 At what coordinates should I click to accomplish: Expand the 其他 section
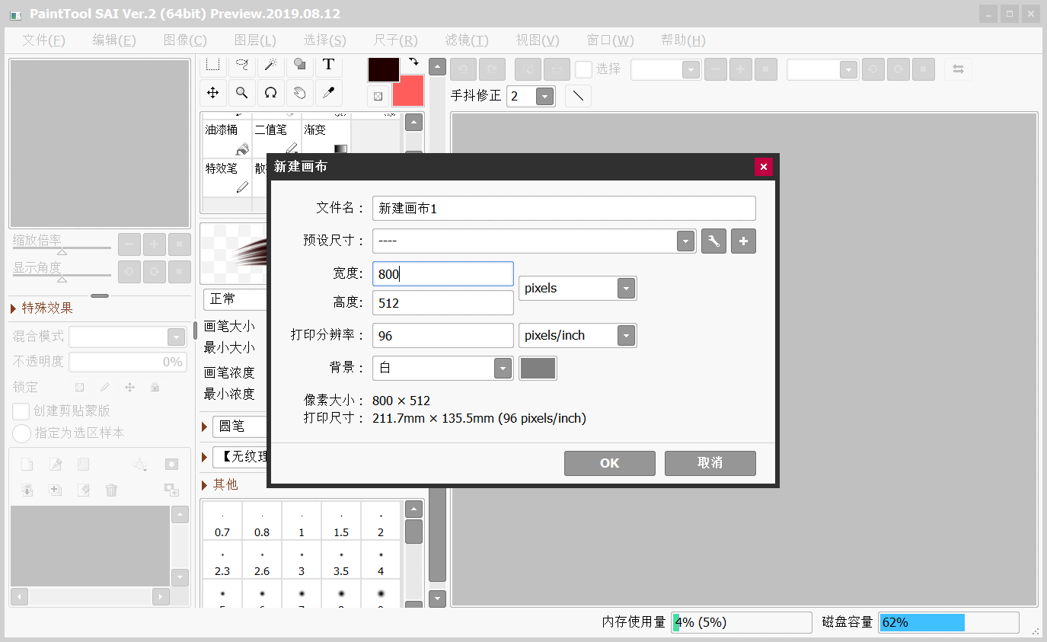click(x=205, y=484)
